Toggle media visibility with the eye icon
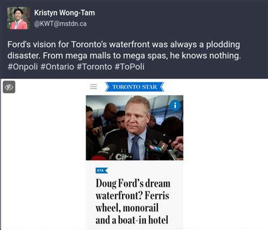This screenshot has height=230, width=268. (9, 87)
